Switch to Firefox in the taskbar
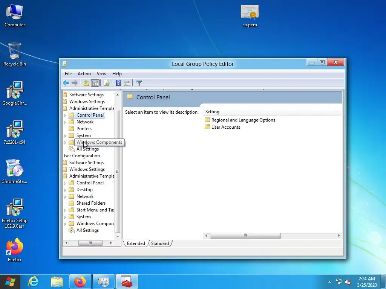 (x=80, y=281)
